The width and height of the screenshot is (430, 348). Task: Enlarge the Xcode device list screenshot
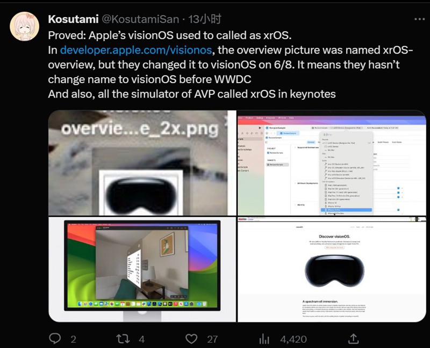(332, 163)
